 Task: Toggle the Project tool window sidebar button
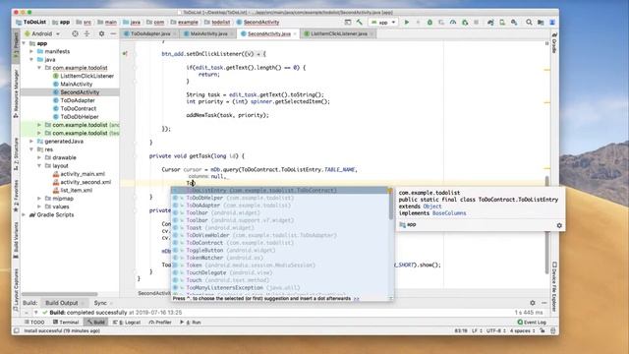(x=16, y=46)
